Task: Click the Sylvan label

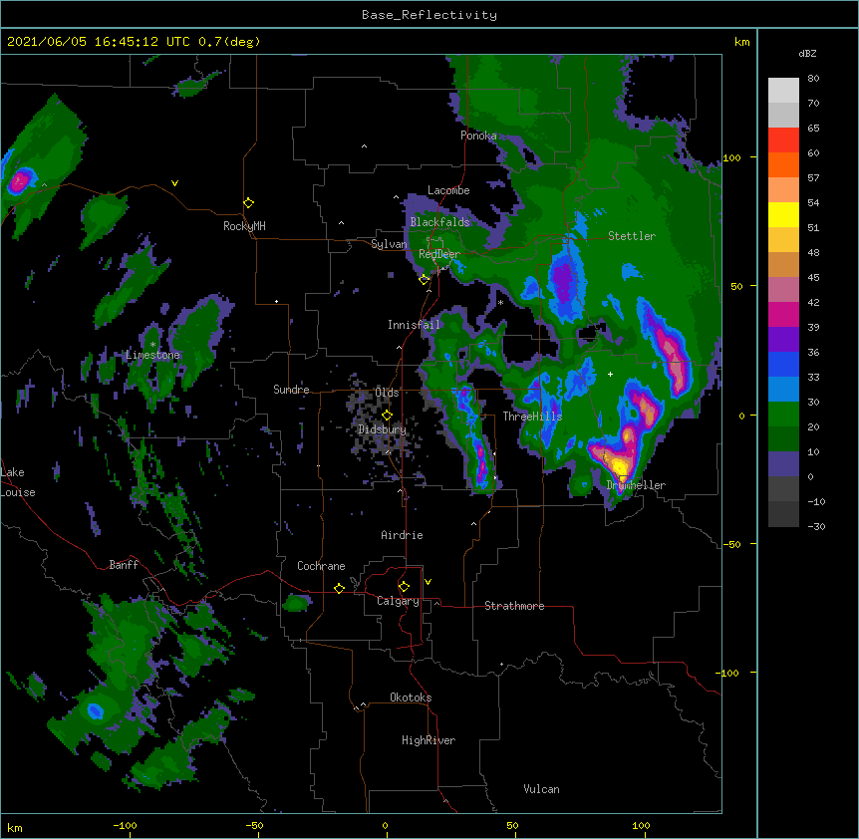Action: coord(389,244)
